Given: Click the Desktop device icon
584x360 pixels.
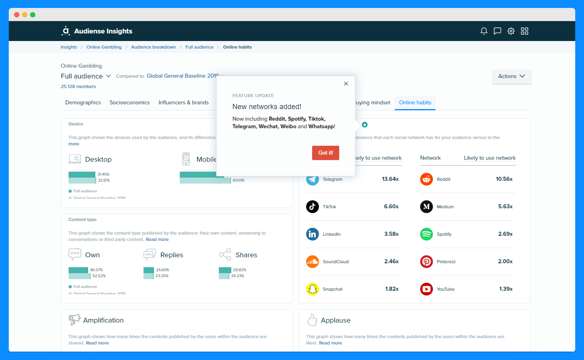Looking at the screenshot, I should [75, 159].
